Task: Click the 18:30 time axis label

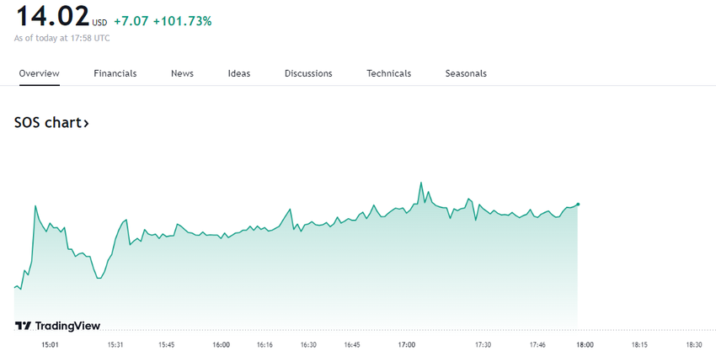Action: [694, 345]
